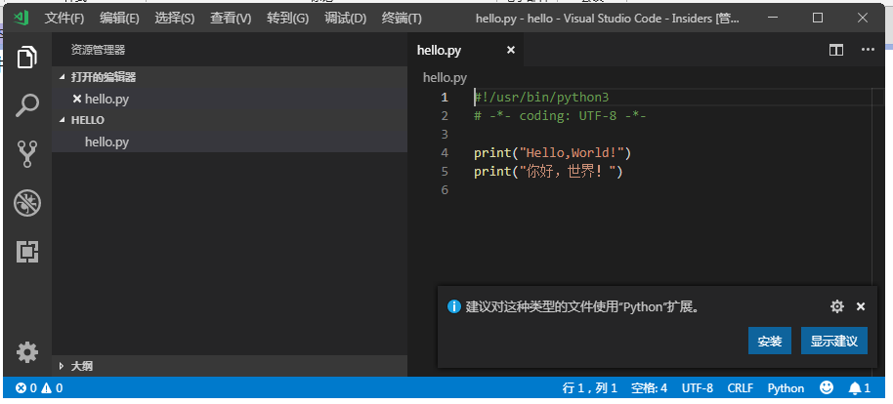Select Python language mode in status bar

point(786,388)
